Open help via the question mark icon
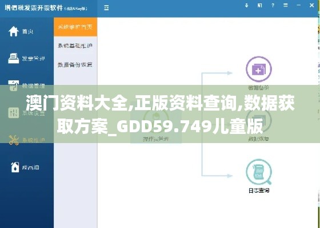 coord(273,6)
